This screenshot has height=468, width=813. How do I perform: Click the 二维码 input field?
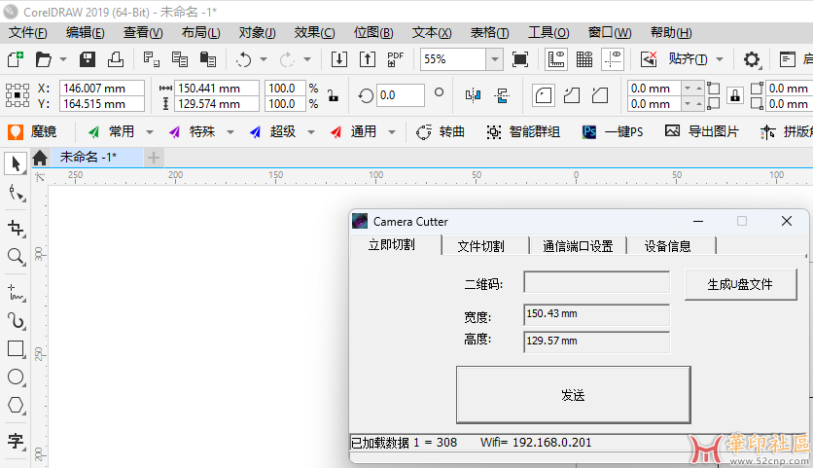(596, 283)
